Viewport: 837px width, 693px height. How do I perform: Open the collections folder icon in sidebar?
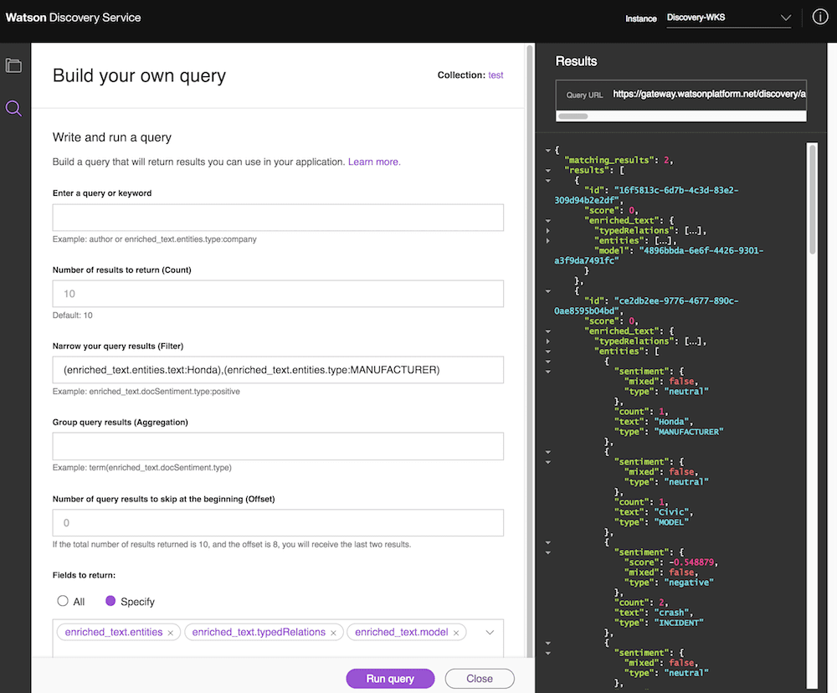[x=13, y=65]
